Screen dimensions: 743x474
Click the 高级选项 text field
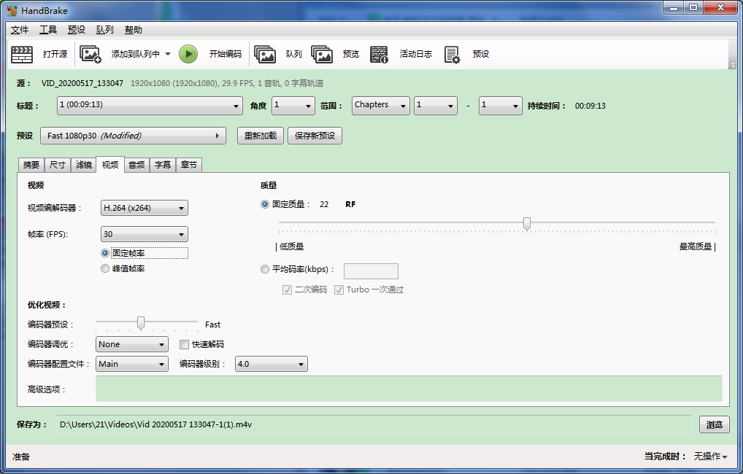pyautogui.click(x=409, y=389)
